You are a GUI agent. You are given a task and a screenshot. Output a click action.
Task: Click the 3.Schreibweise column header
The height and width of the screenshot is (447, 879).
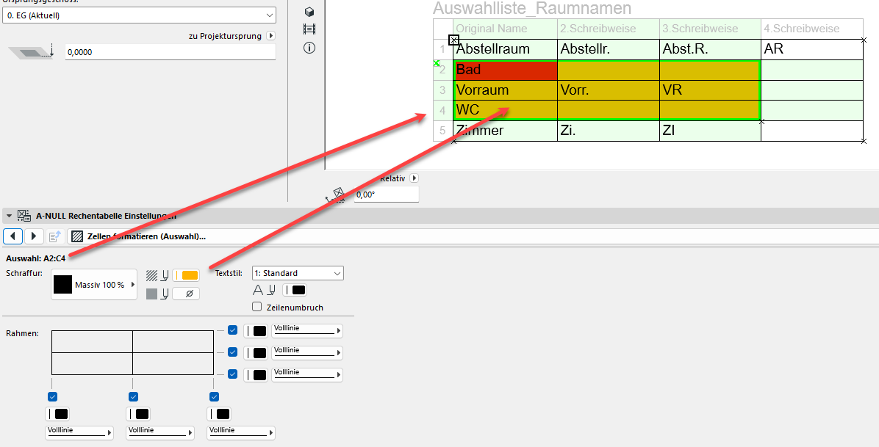click(710, 29)
